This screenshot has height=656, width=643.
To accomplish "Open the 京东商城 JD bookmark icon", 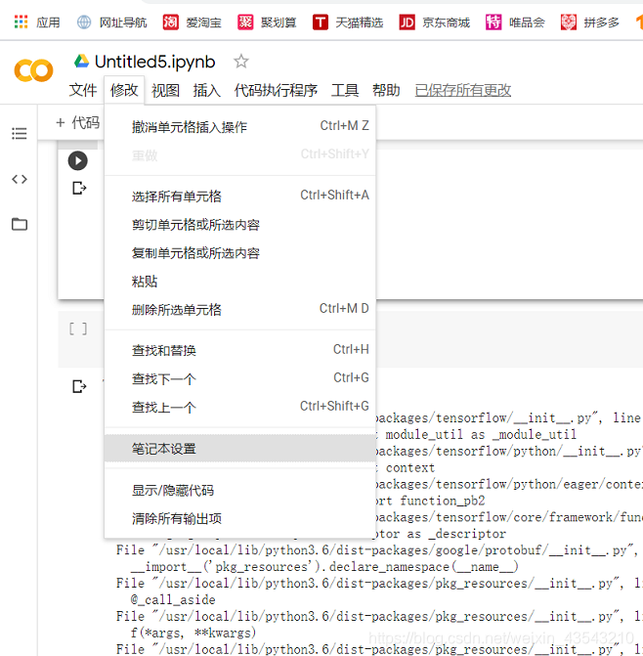I will (407, 22).
